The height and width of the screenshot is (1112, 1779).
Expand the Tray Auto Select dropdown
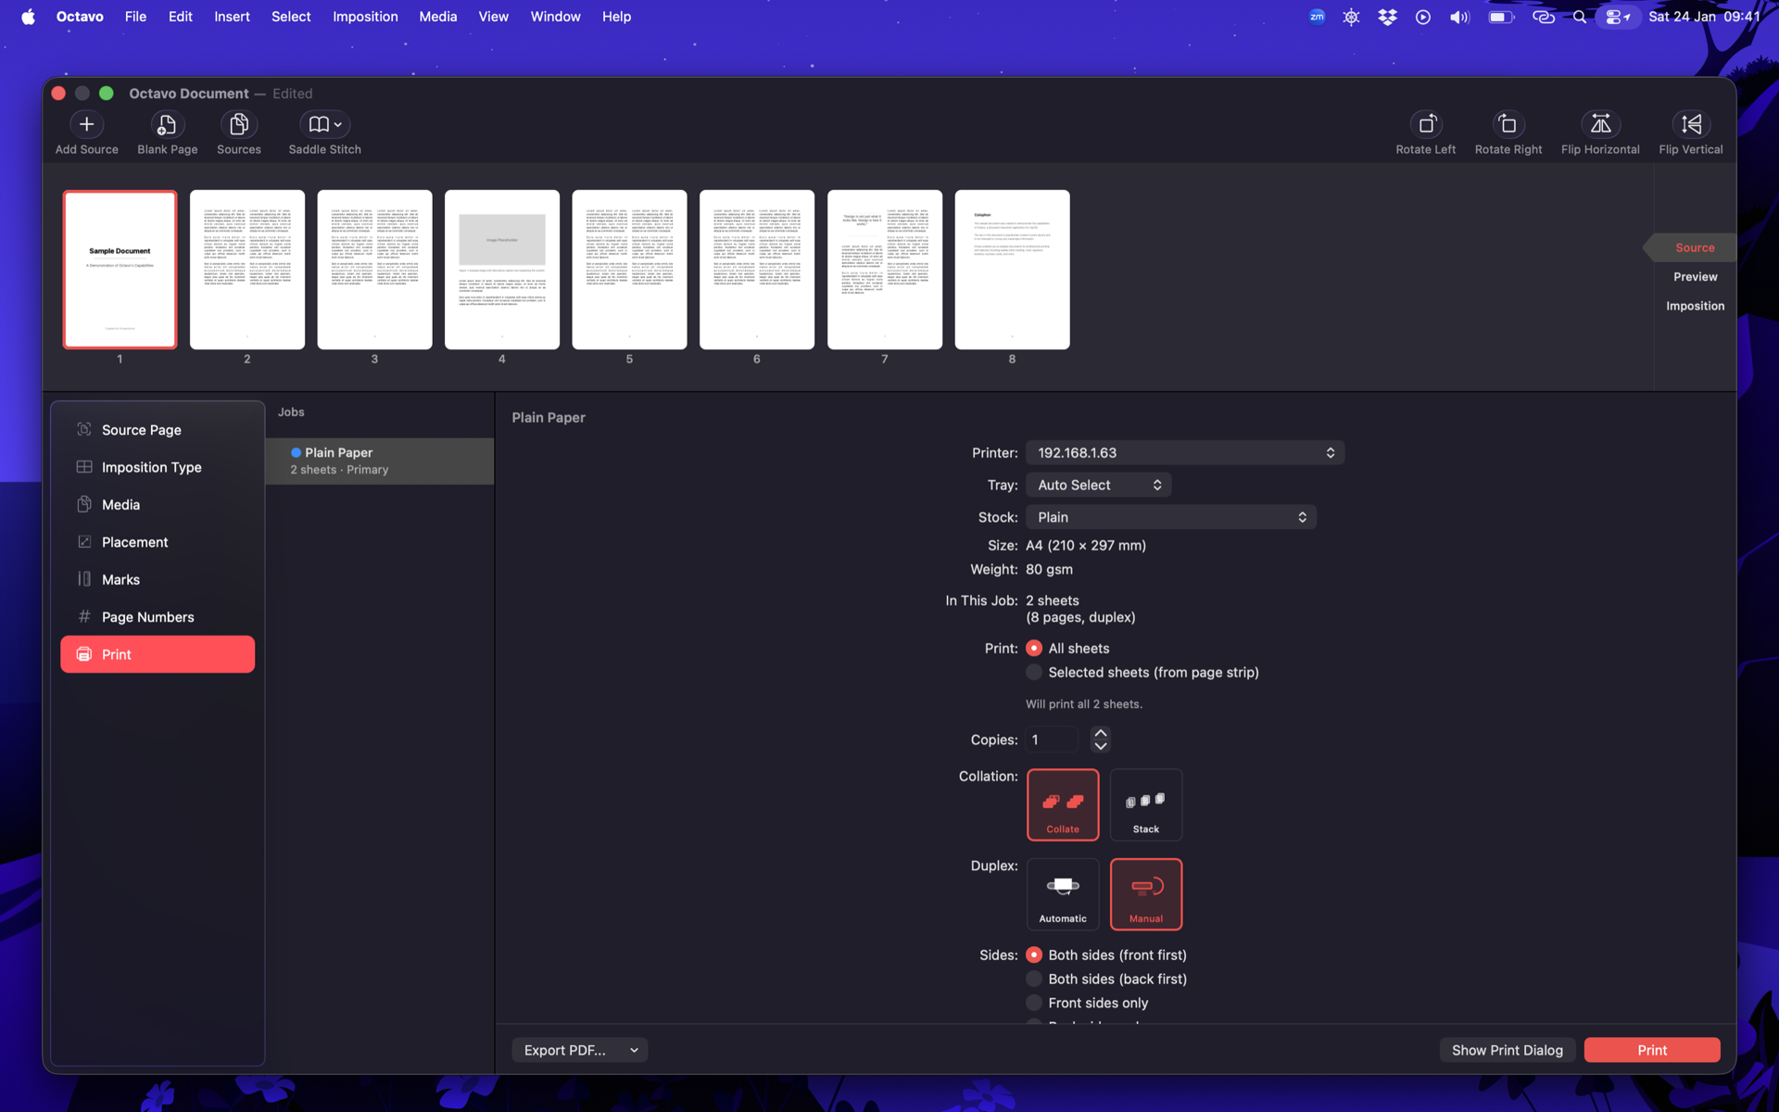click(x=1098, y=486)
